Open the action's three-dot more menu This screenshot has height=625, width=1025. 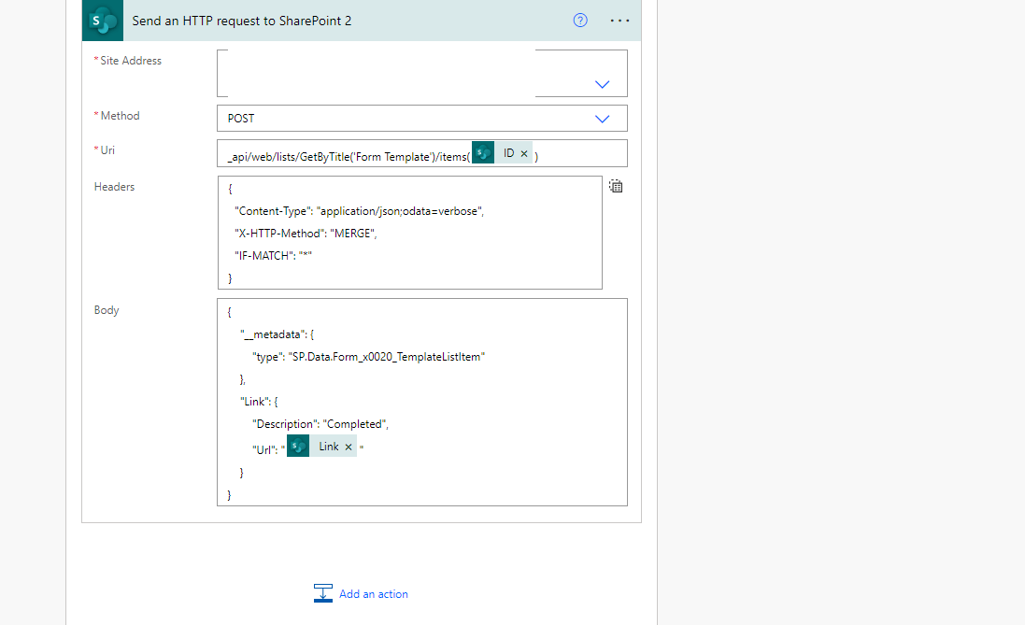coord(619,21)
